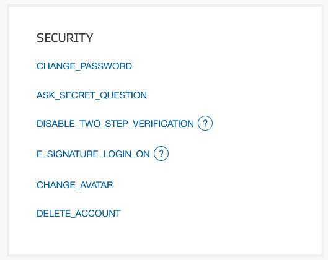The width and height of the screenshot is (328, 260).
Task: Click the help icon beside DISABLE_TWO_STEP_VERIFICATION
Action: point(205,123)
